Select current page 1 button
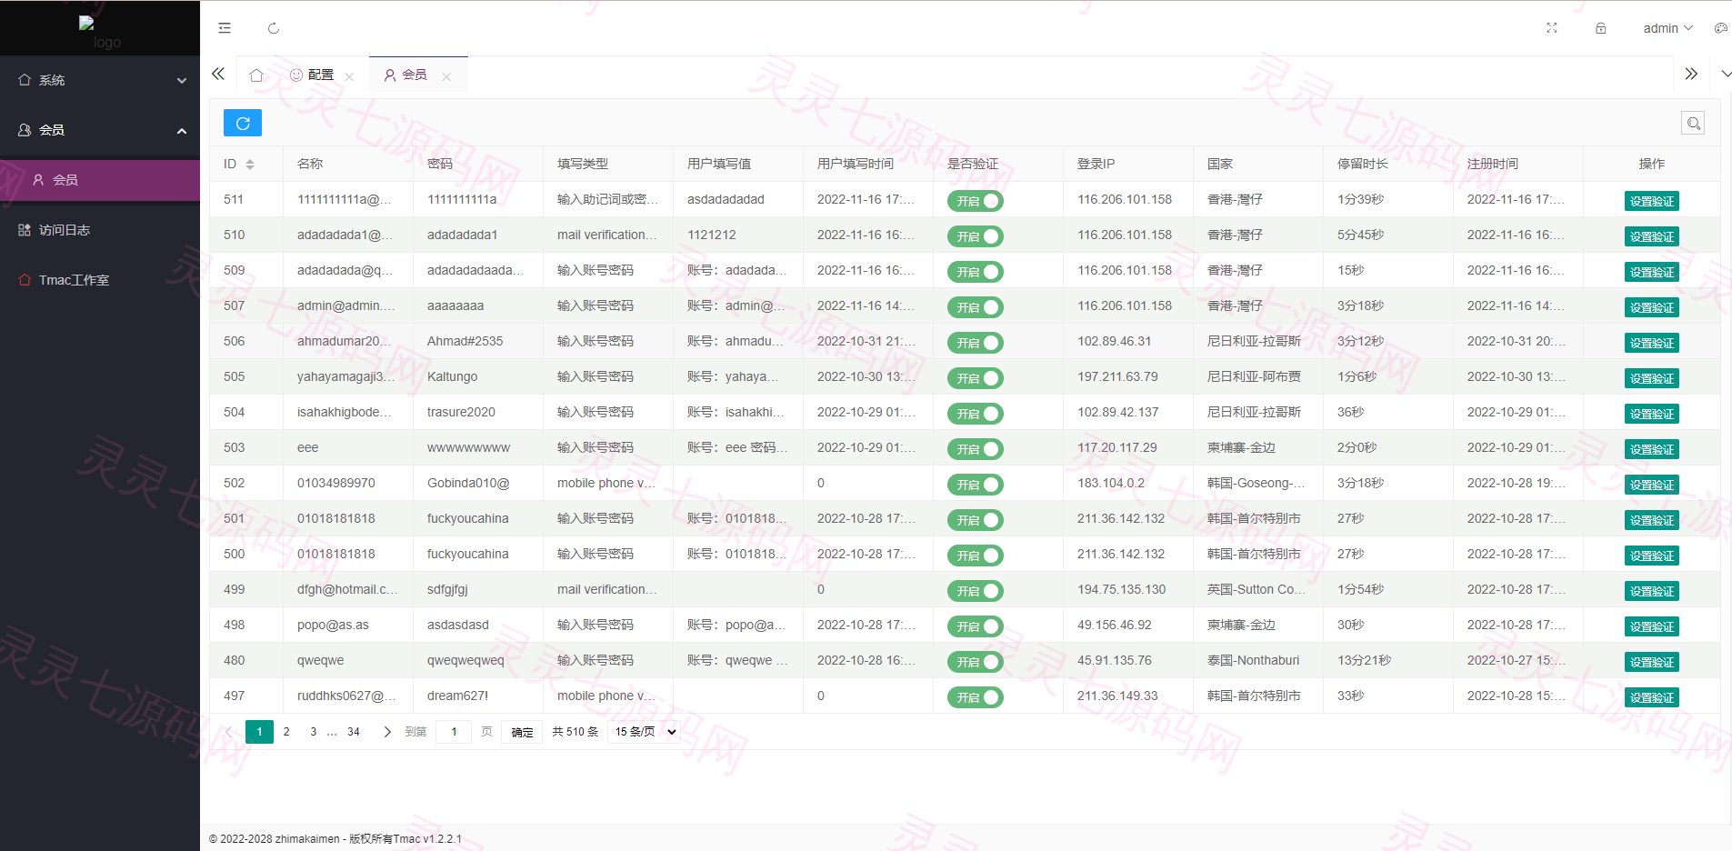 [x=259, y=732]
